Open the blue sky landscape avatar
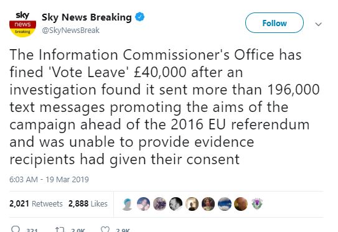This screenshot has height=232, width=338. pyautogui.click(x=224, y=204)
